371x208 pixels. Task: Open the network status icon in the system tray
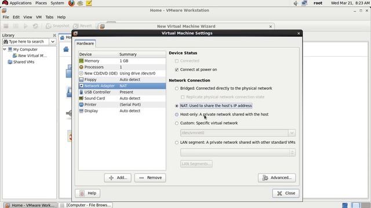coord(304,3)
